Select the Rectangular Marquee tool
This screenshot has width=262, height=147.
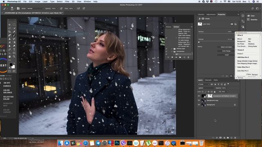point(14,24)
